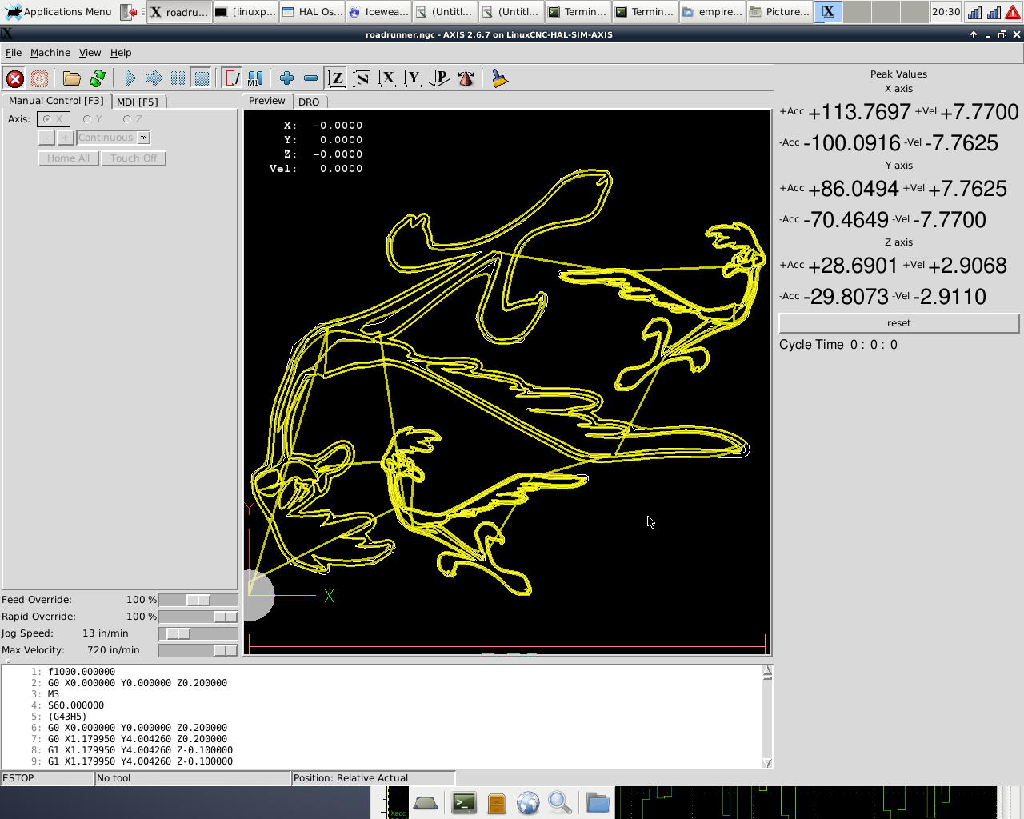Adjust the Rapid Override slider
The width and height of the screenshot is (1024, 819).
coord(198,617)
